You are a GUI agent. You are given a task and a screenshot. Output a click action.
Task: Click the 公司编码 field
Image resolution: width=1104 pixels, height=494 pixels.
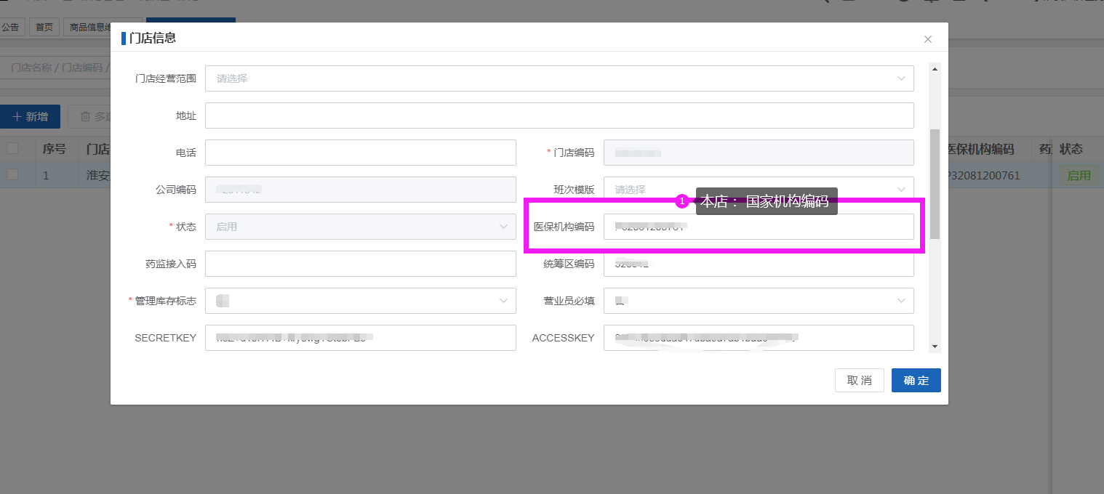click(361, 190)
